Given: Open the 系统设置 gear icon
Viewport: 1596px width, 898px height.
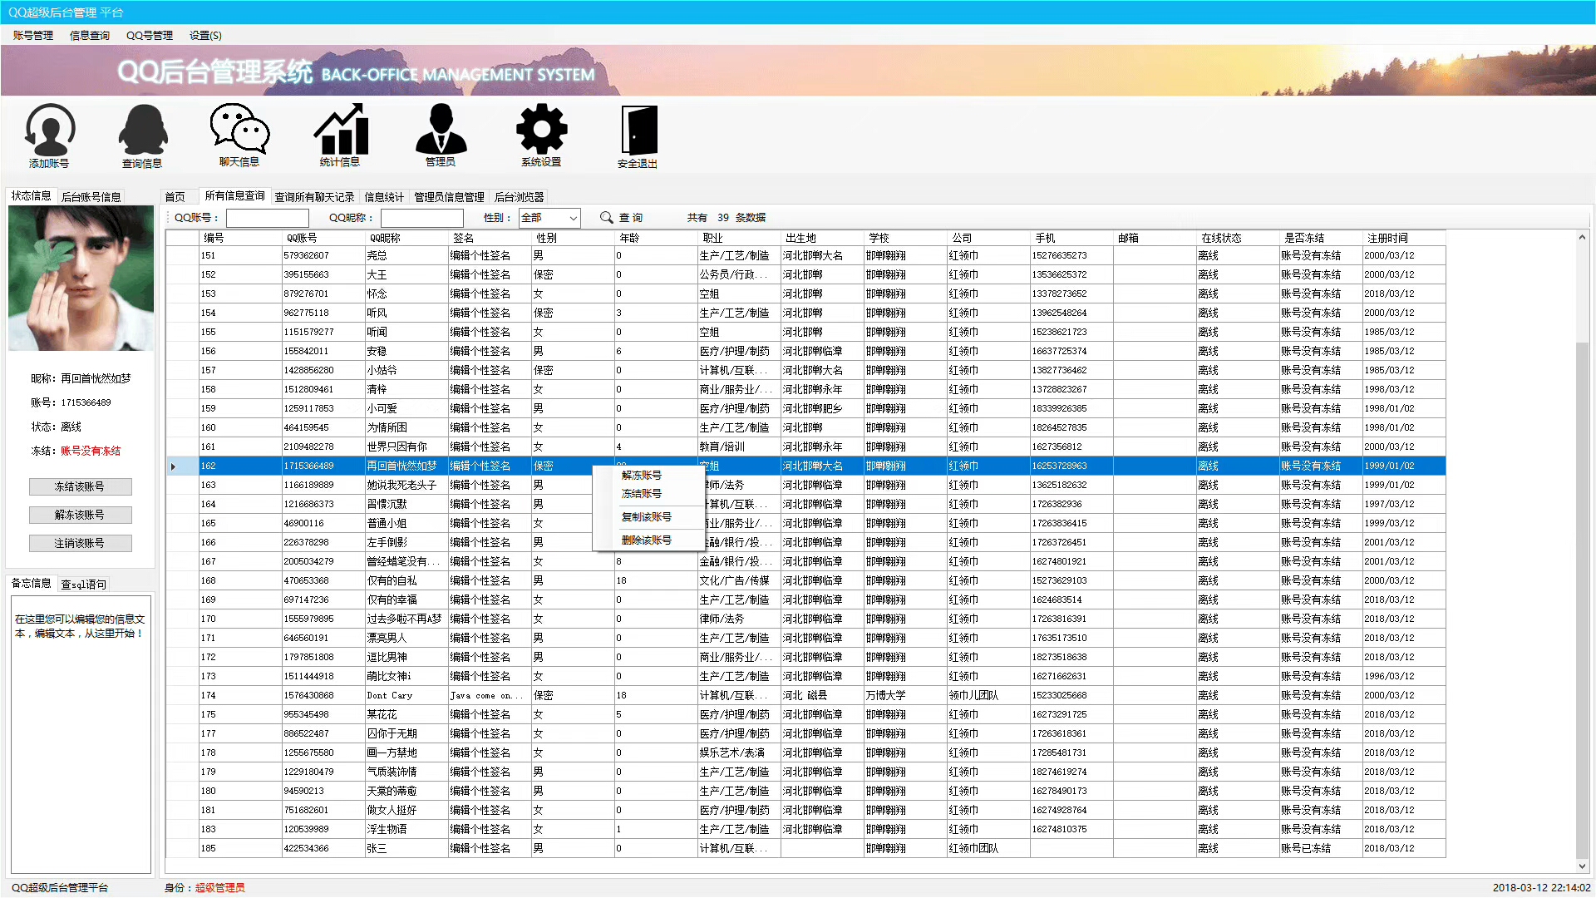Looking at the screenshot, I should click(541, 135).
